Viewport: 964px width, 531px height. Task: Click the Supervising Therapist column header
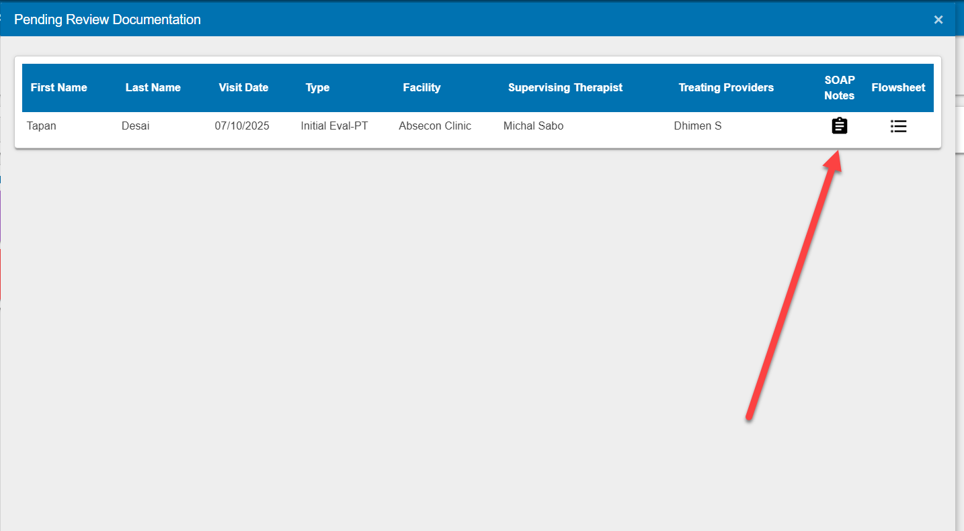click(x=565, y=87)
